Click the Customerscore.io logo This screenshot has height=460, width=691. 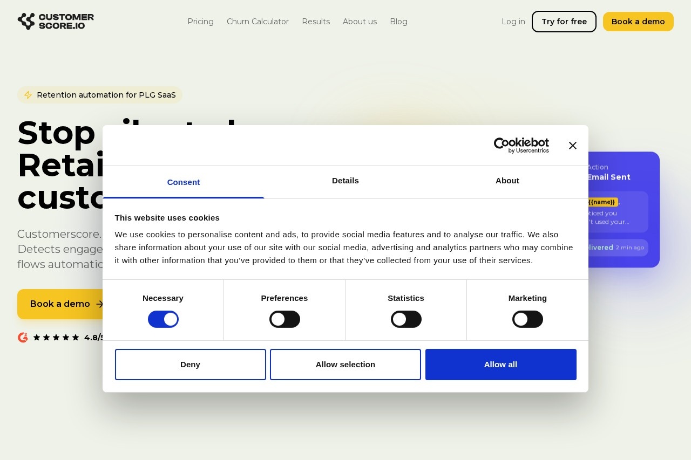pos(56,21)
